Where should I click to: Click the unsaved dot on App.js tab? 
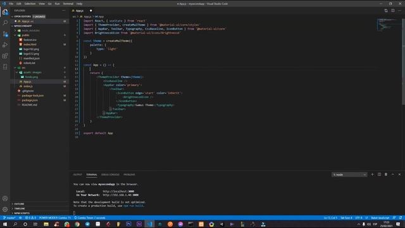coord(91,11)
